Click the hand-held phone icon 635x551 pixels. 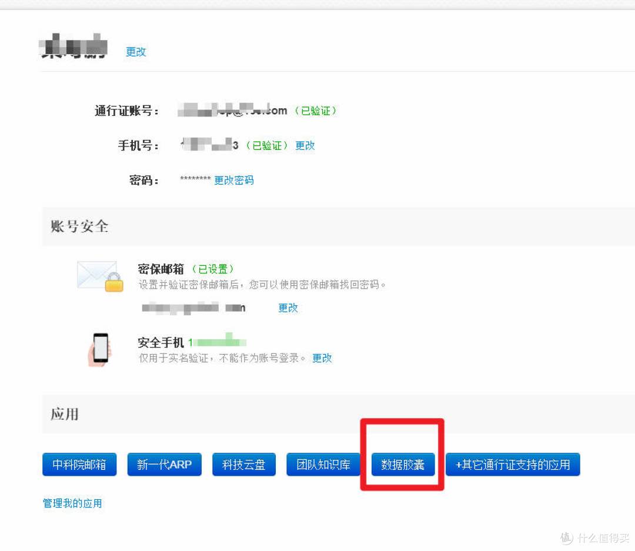click(x=99, y=349)
